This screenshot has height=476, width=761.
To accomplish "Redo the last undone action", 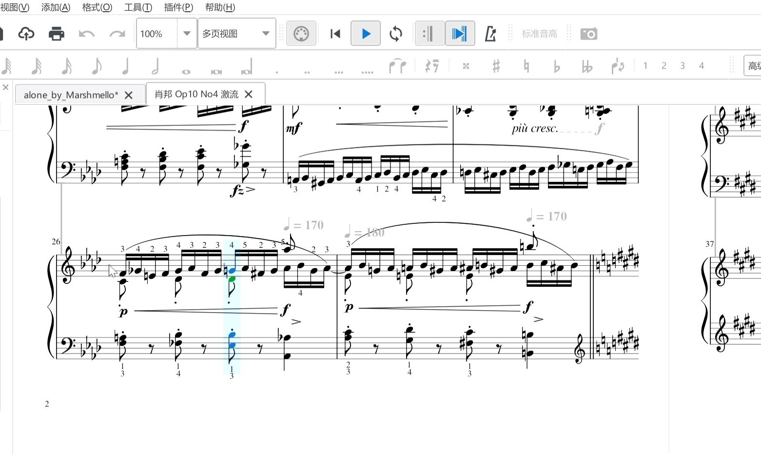I will coord(117,34).
